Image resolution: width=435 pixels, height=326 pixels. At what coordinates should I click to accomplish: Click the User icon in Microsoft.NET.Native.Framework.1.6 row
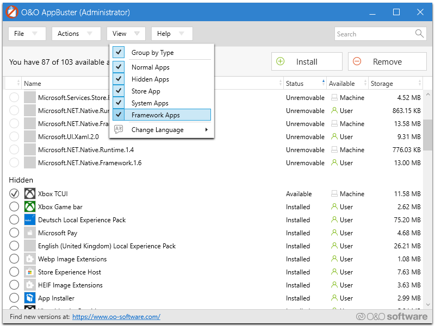[x=334, y=162]
